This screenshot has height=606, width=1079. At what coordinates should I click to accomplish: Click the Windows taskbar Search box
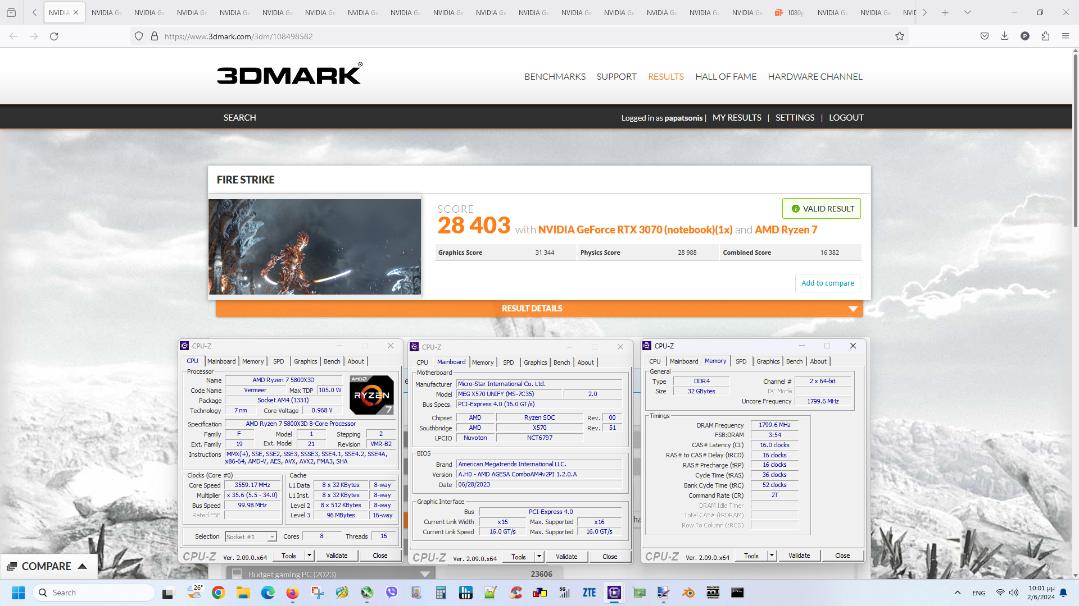(x=94, y=593)
